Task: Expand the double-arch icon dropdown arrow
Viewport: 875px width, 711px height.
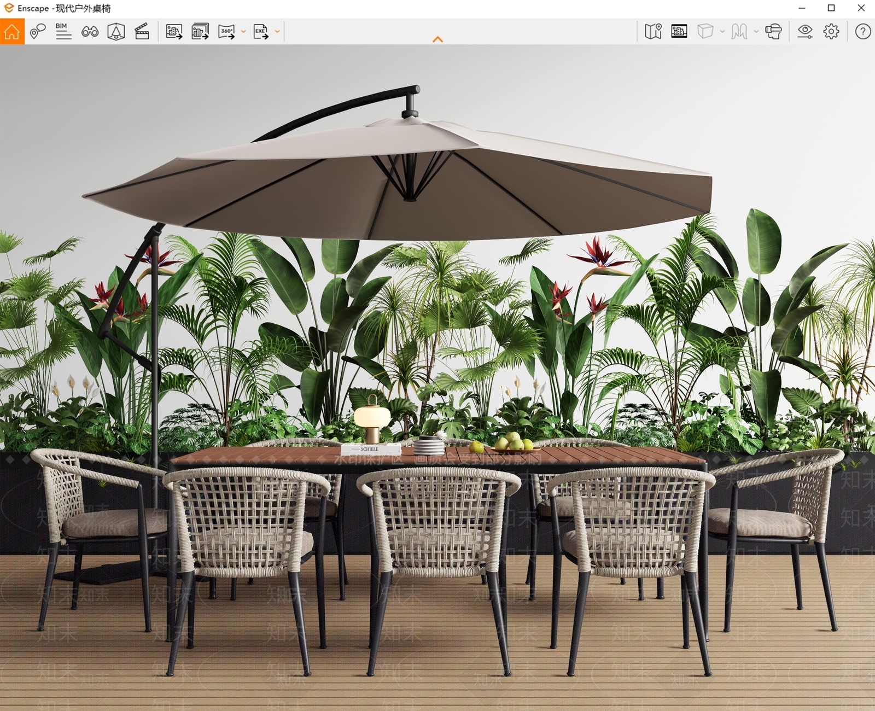Action: coord(756,32)
